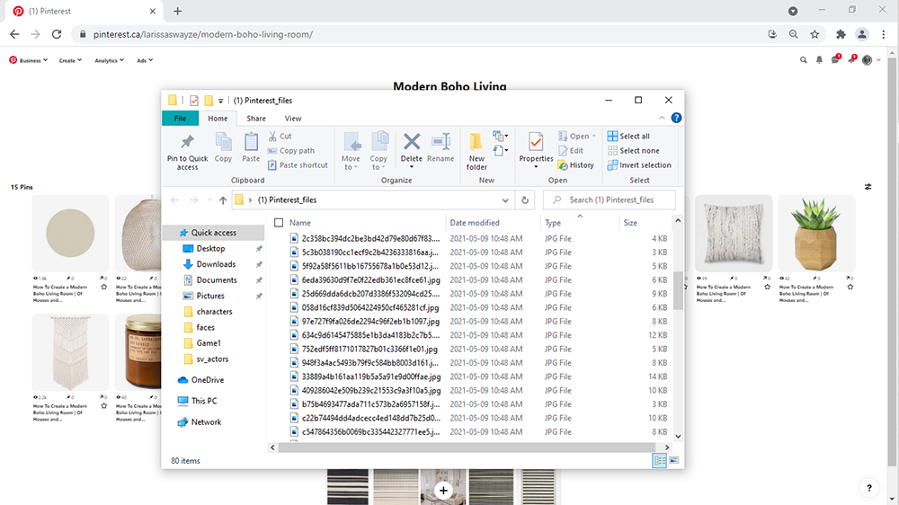Viewport: 899px width, 505px height.
Task: Open Quick Access Toolbar customize arrow
Action: pyautogui.click(x=221, y=101)
